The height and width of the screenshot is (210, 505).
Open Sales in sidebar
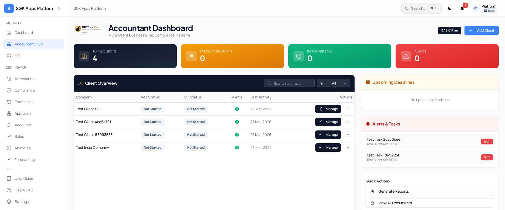click(x=33, y=136)
